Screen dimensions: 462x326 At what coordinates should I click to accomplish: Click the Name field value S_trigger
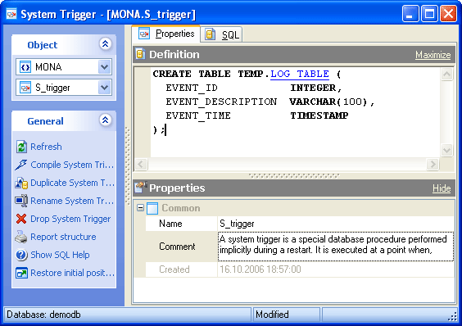[336, 224]
